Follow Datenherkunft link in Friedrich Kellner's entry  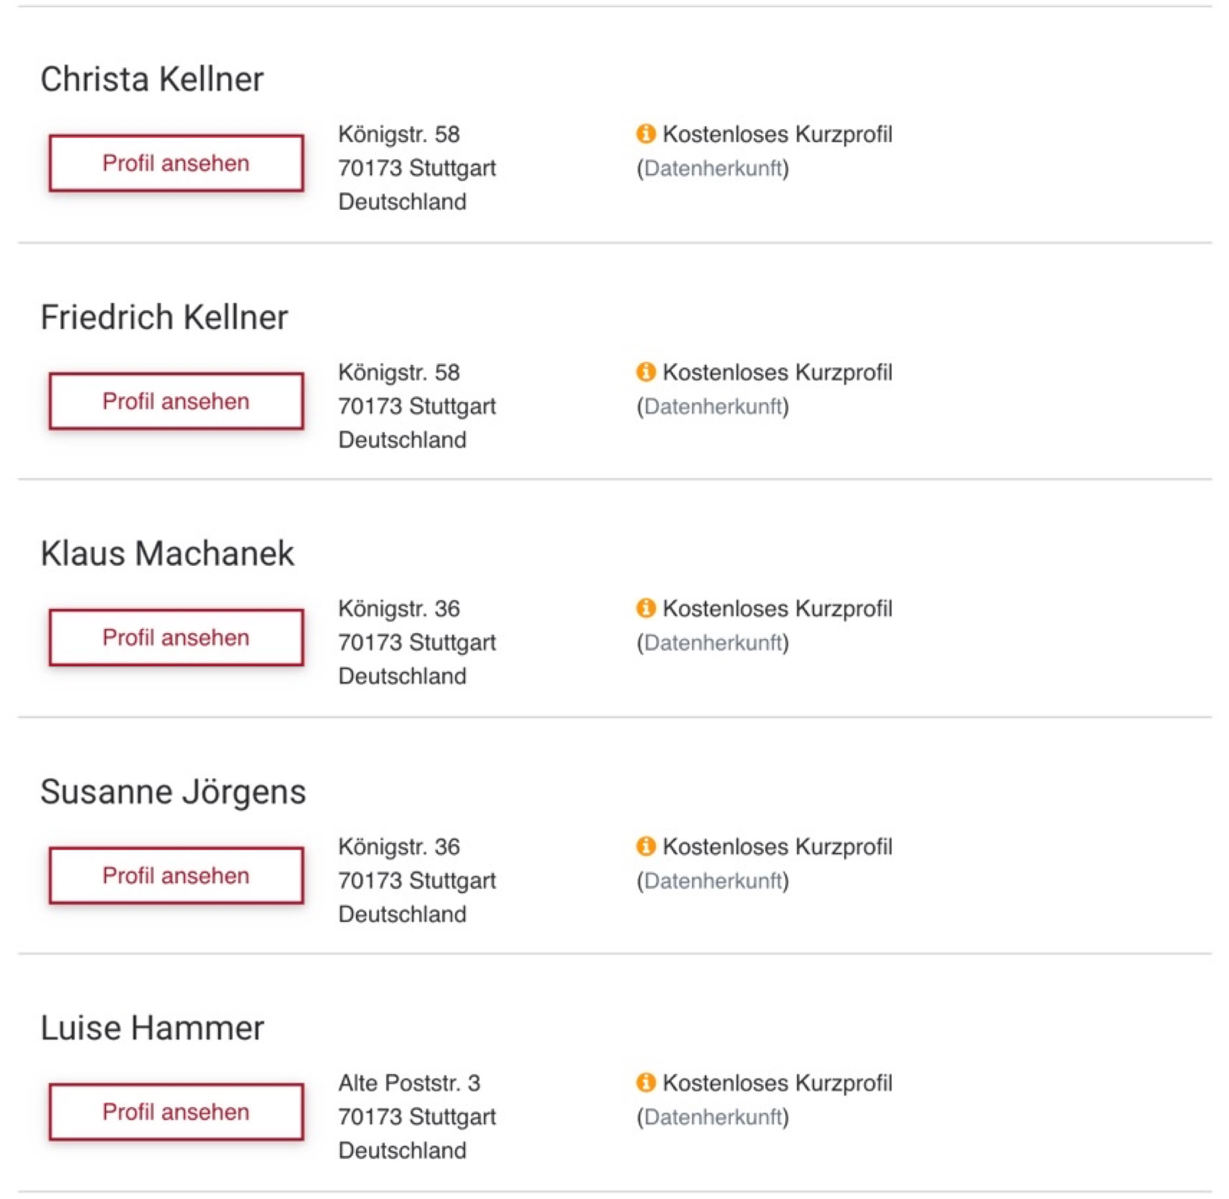pyautogui.click(x=712, y=406)
